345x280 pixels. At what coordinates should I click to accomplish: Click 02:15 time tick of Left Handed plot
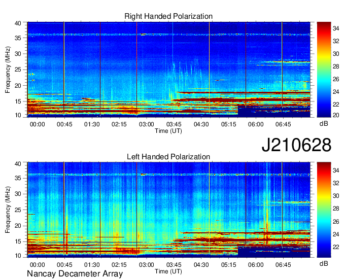pyautogui.click(x=119, y=265)
